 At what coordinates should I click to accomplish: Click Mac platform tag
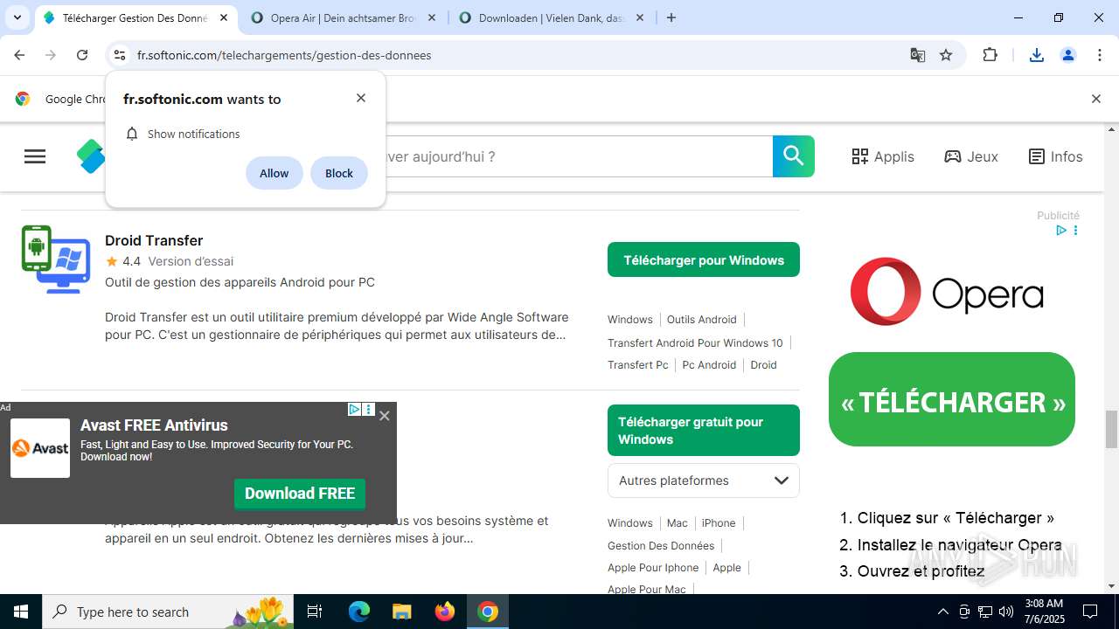tap(678, 523)
